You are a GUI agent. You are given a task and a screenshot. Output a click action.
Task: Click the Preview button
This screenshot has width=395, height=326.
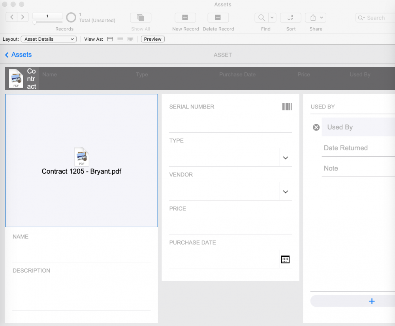152,39
